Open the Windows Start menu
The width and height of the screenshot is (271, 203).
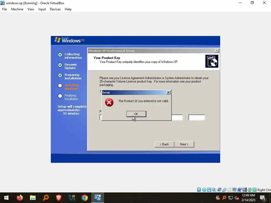[x=6, y=198]
